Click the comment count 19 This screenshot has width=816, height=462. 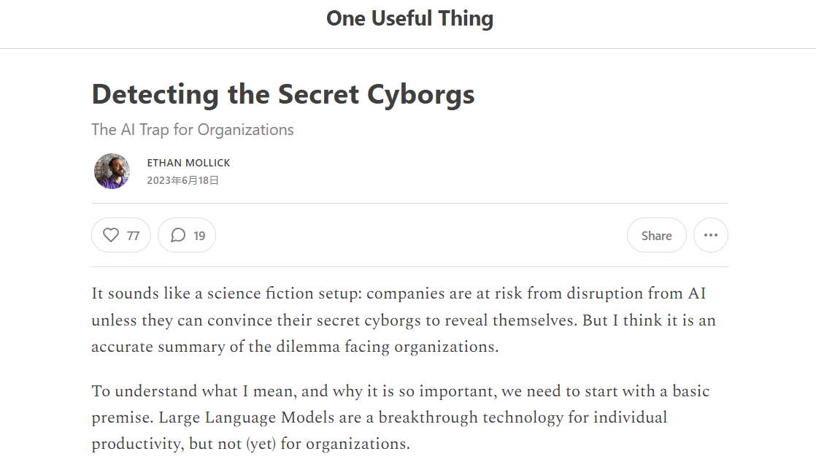pyautogui.click(x=199, y=236)
